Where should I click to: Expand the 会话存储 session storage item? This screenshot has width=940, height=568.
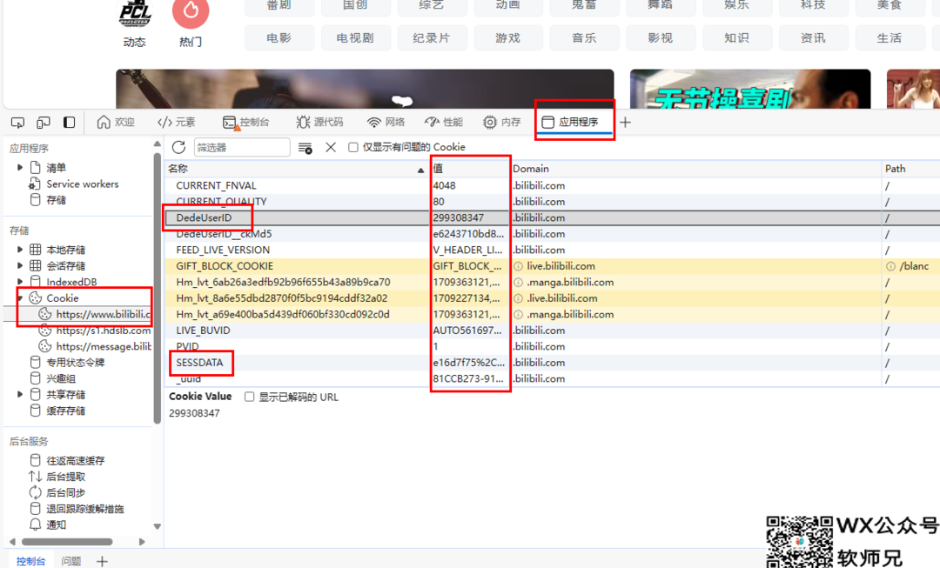20,265
